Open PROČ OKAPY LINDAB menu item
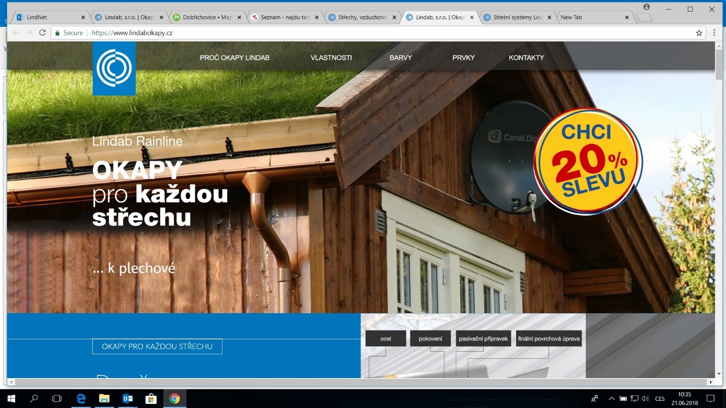 (234, 58)
